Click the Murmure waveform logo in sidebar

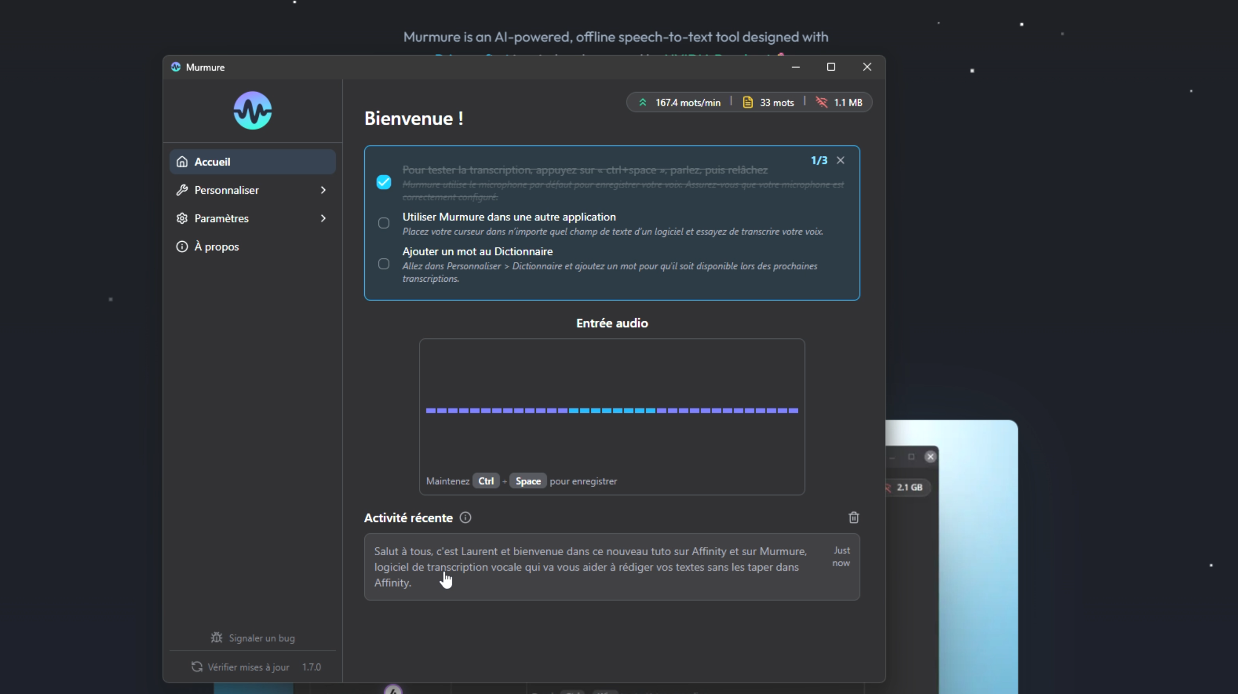[253, 110]
